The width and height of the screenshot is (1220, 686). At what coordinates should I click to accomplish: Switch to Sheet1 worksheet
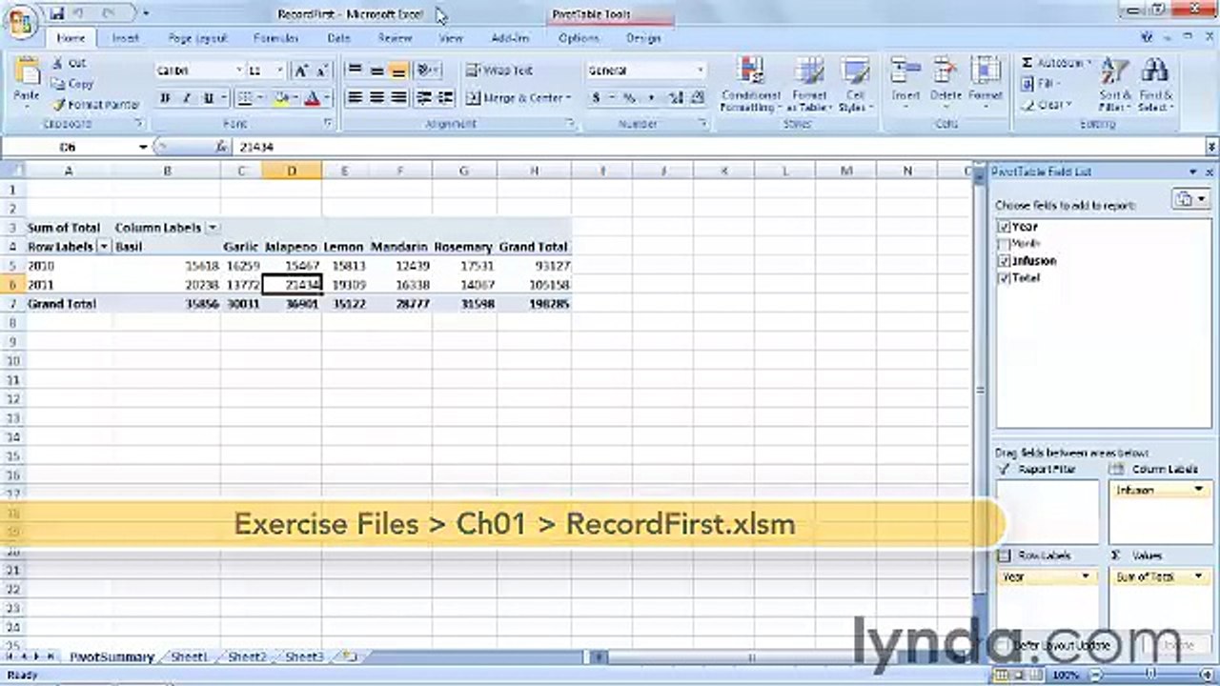click(189, 656)
